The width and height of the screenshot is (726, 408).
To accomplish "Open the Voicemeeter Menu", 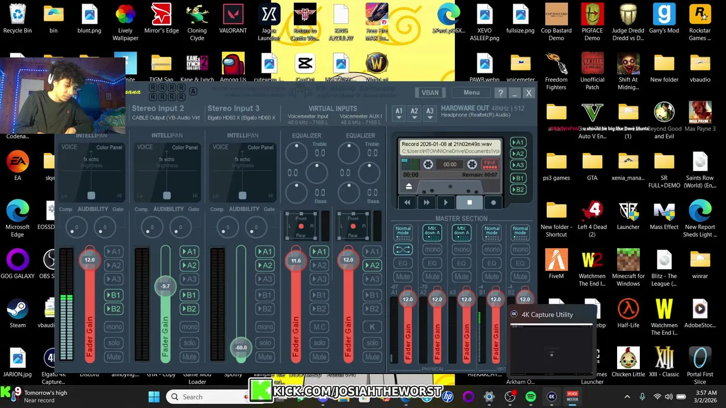I will (x=471, y=93).
